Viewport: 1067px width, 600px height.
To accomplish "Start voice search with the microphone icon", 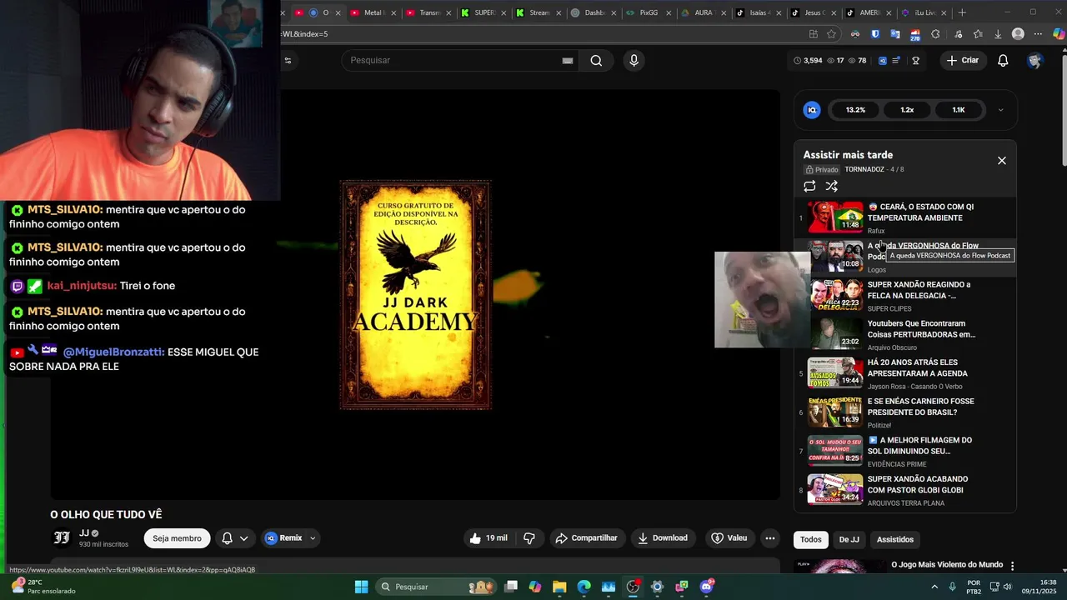I will pyautogui.click(x=634, y=60).
